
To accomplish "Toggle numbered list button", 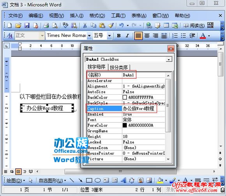I will (x=175, y=35).
